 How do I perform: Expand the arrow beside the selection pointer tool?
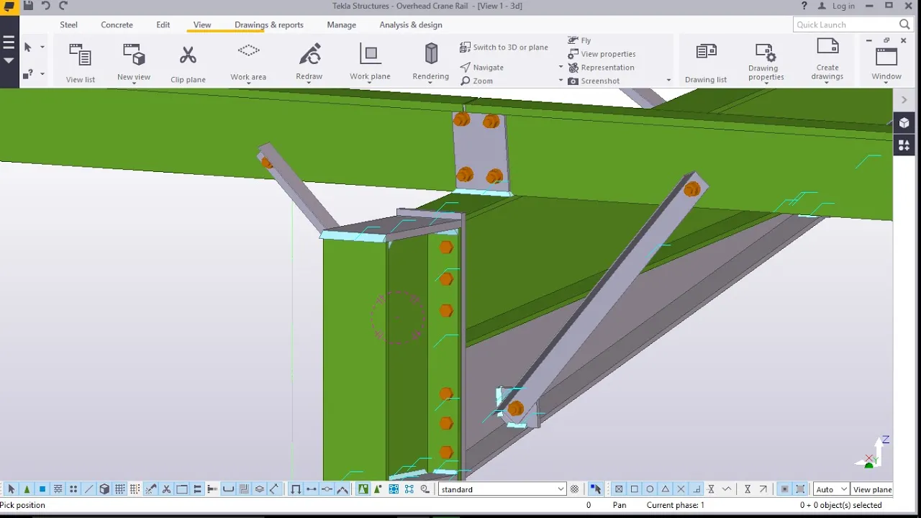pyautogui.click(x=42, y=47)
